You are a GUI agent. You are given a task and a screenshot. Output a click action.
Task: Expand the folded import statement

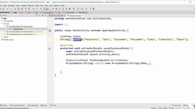pyautogui.click(x=66, y=25)
